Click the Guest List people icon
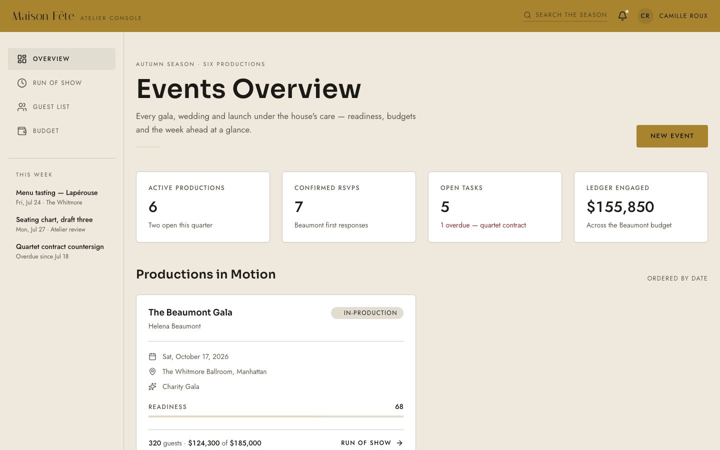This screenshot has height=450, width=720. click(x=22, y=107)
